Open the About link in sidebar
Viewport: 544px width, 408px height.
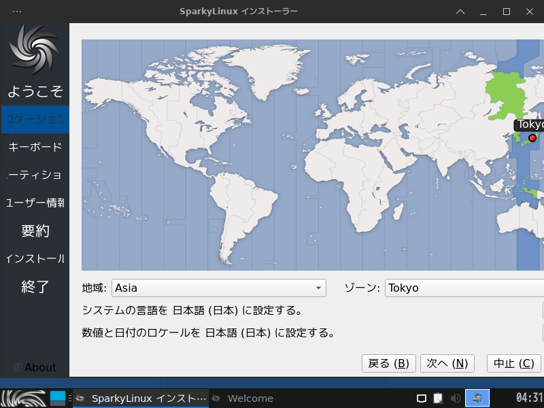(x=35, y=367)
